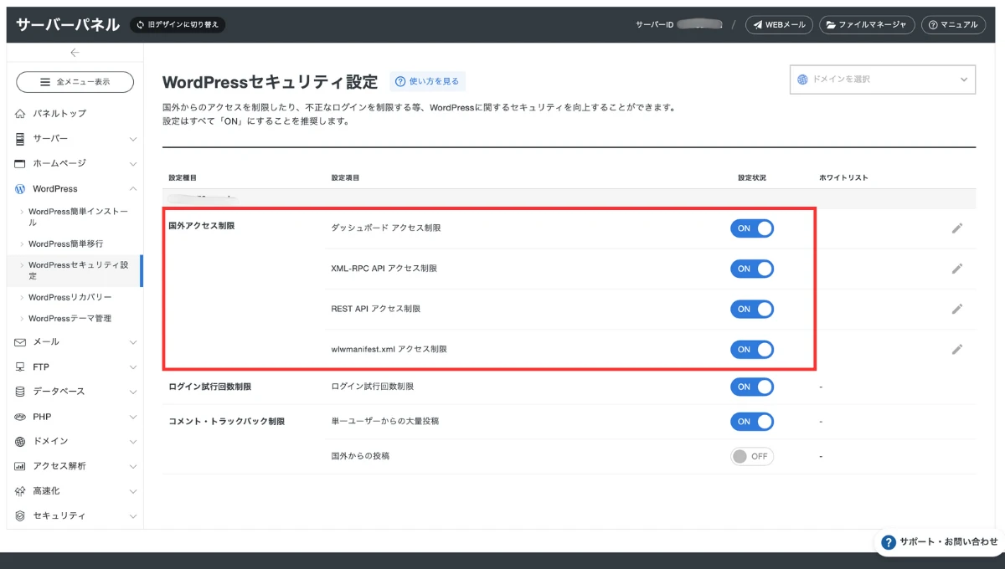1005x569 pixels.
Task: Expand the ドメイン menu chevron
Action: pyautogui.click(x=132, y=442)
